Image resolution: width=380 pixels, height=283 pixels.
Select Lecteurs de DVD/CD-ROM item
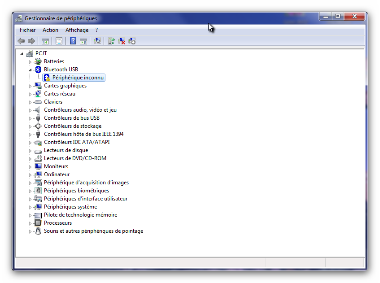click(x=75, y=158)
